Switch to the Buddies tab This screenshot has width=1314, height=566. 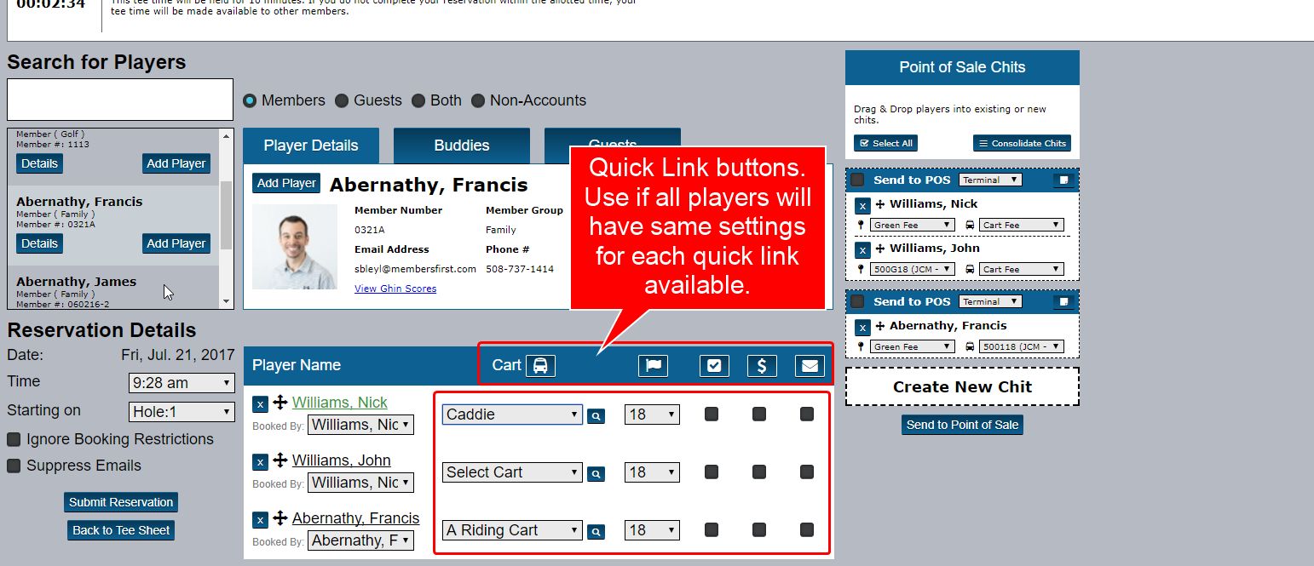[462, 146]
